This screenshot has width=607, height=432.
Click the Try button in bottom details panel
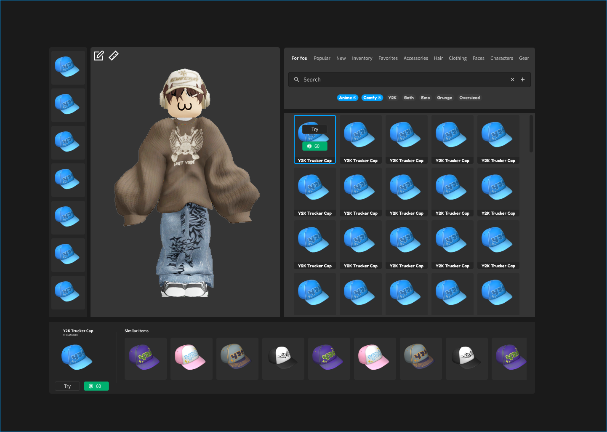pos(67,386)
